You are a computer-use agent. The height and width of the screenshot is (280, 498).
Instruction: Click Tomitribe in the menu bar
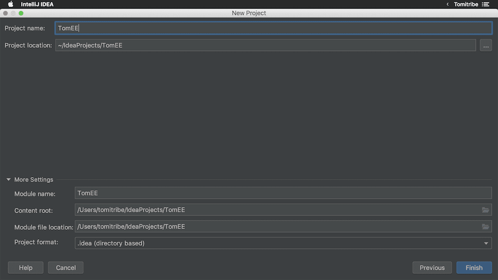point(466,4)
